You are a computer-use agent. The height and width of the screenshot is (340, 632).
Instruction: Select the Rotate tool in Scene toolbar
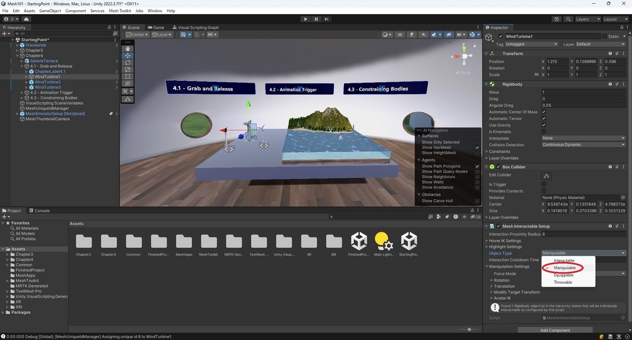127,63
